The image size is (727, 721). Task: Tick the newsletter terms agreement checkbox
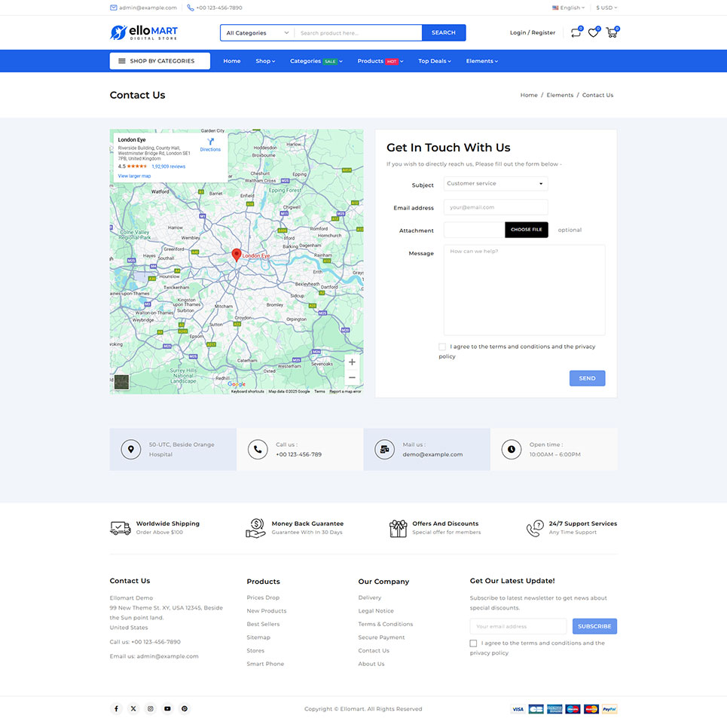pos(473,643)
